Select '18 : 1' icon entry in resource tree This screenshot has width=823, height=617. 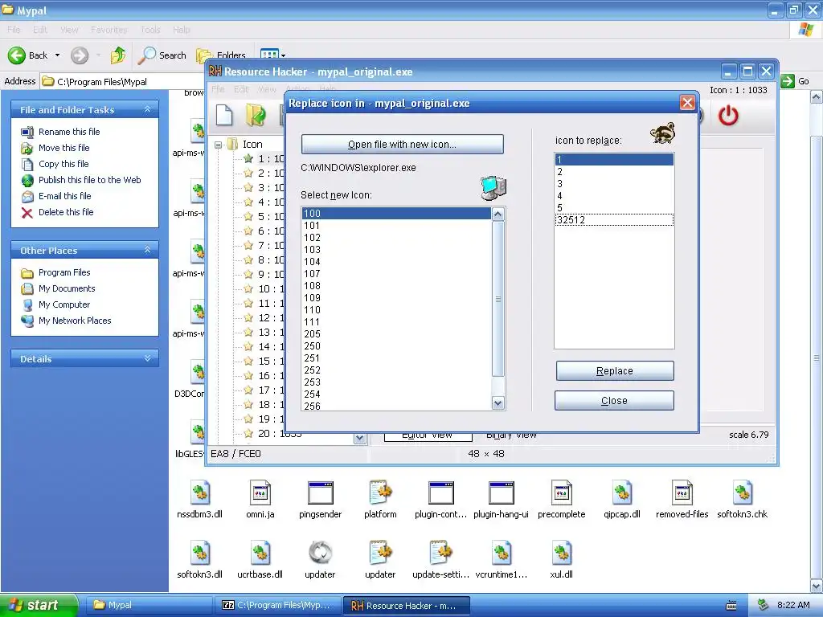pos(265,405)
